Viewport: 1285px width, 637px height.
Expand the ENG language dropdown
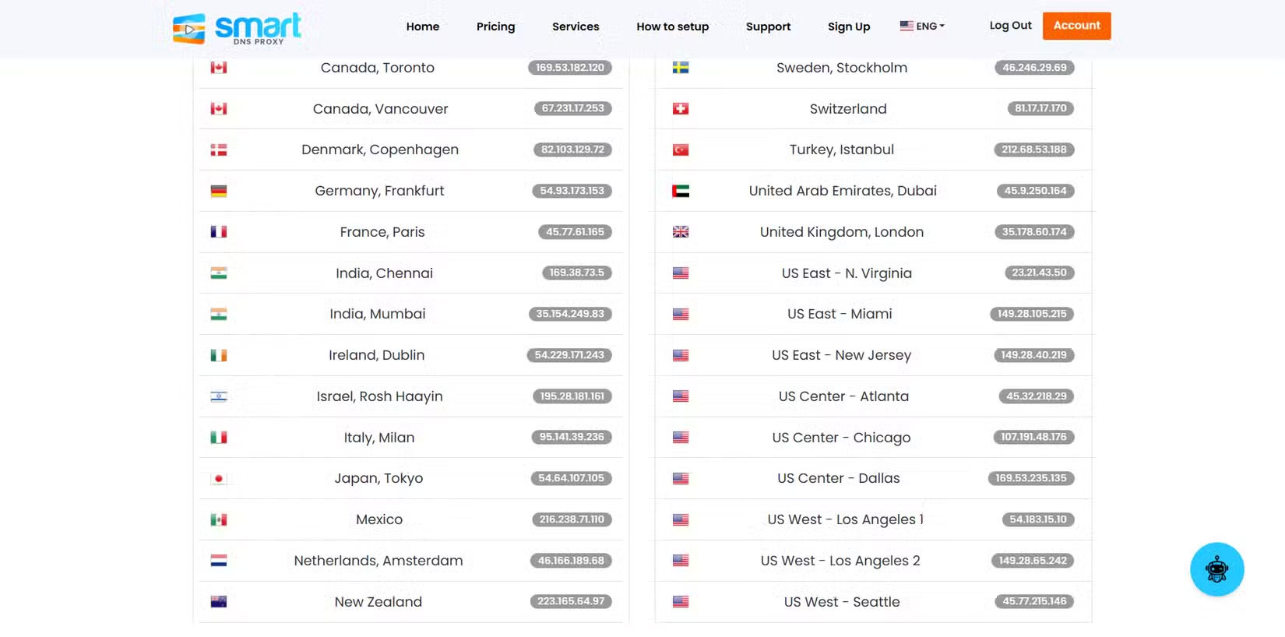922,26
